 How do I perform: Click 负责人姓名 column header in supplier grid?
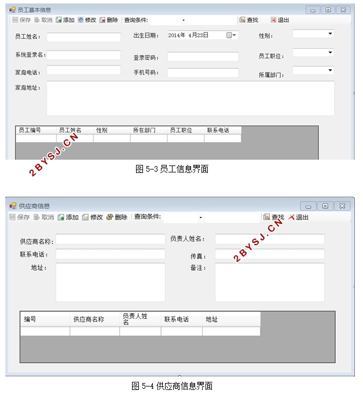140,319
